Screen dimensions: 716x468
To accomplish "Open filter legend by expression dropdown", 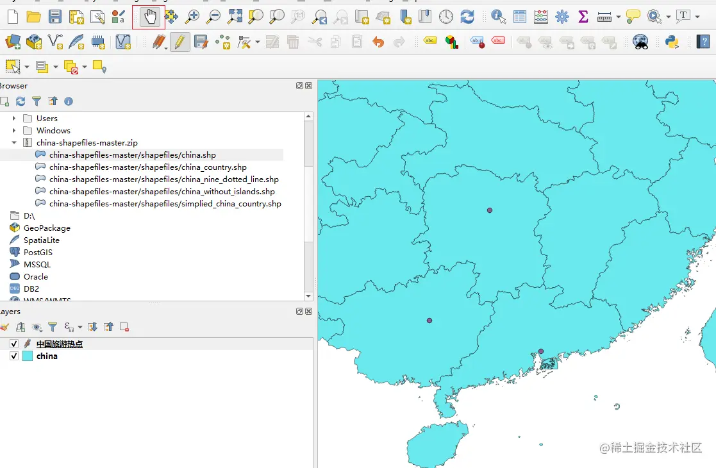I will 80,327.
